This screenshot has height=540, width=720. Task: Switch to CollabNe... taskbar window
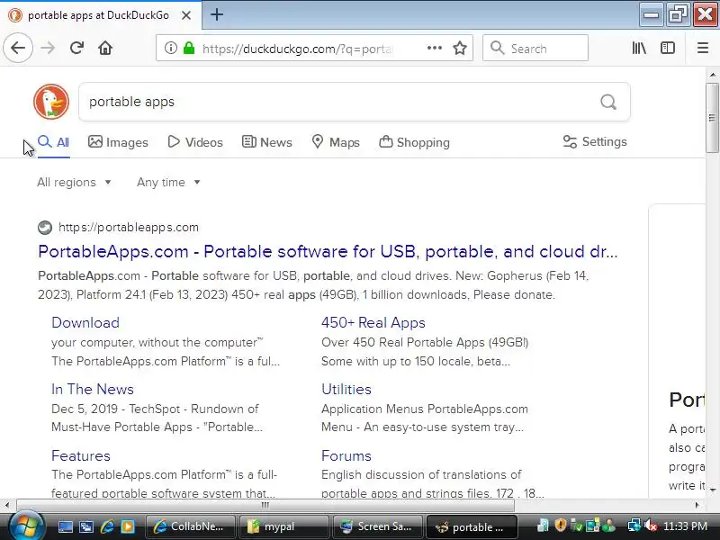(191, 526)
